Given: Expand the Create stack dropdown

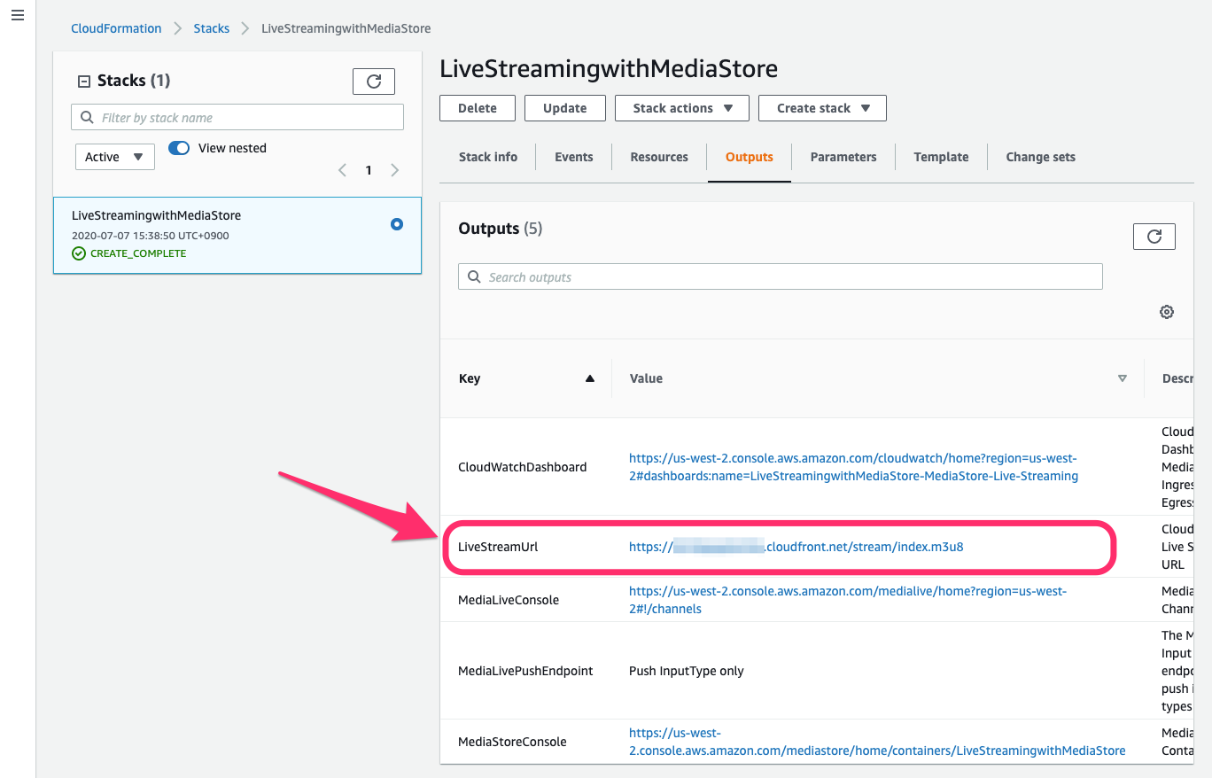Looking at the screenshot, I should (x=823, y=108).
